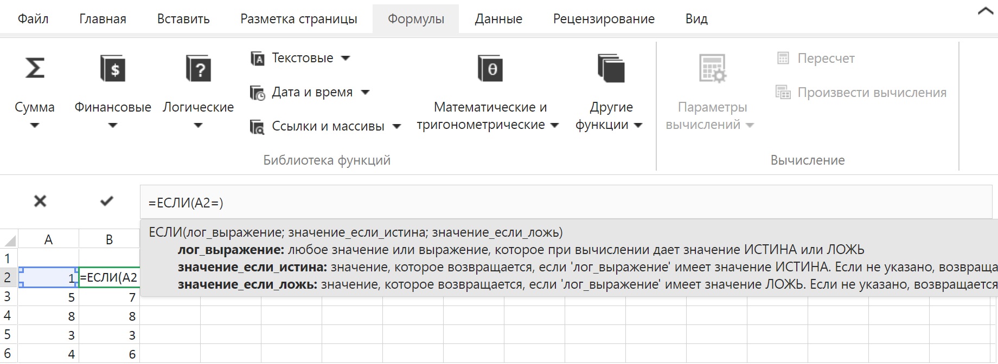Select row 2 header

pyautogui.click(x=8, y=277)
